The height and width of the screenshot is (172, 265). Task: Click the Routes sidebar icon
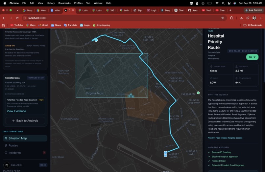[x=6, y=145]
